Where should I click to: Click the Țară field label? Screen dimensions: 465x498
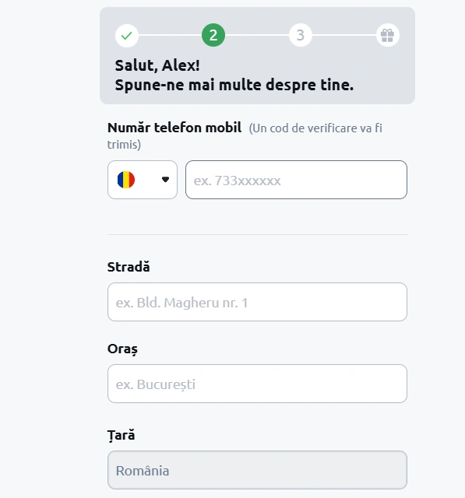[x=121, y=435]
